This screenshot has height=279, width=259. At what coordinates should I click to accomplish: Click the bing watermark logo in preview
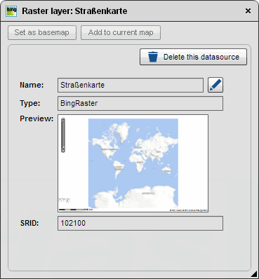click(64, 200)
